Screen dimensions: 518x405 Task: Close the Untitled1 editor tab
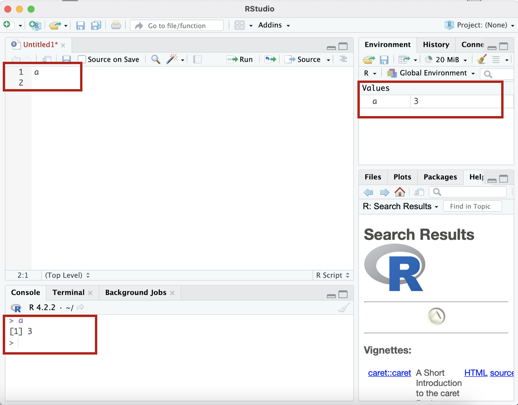click(63, 45)
